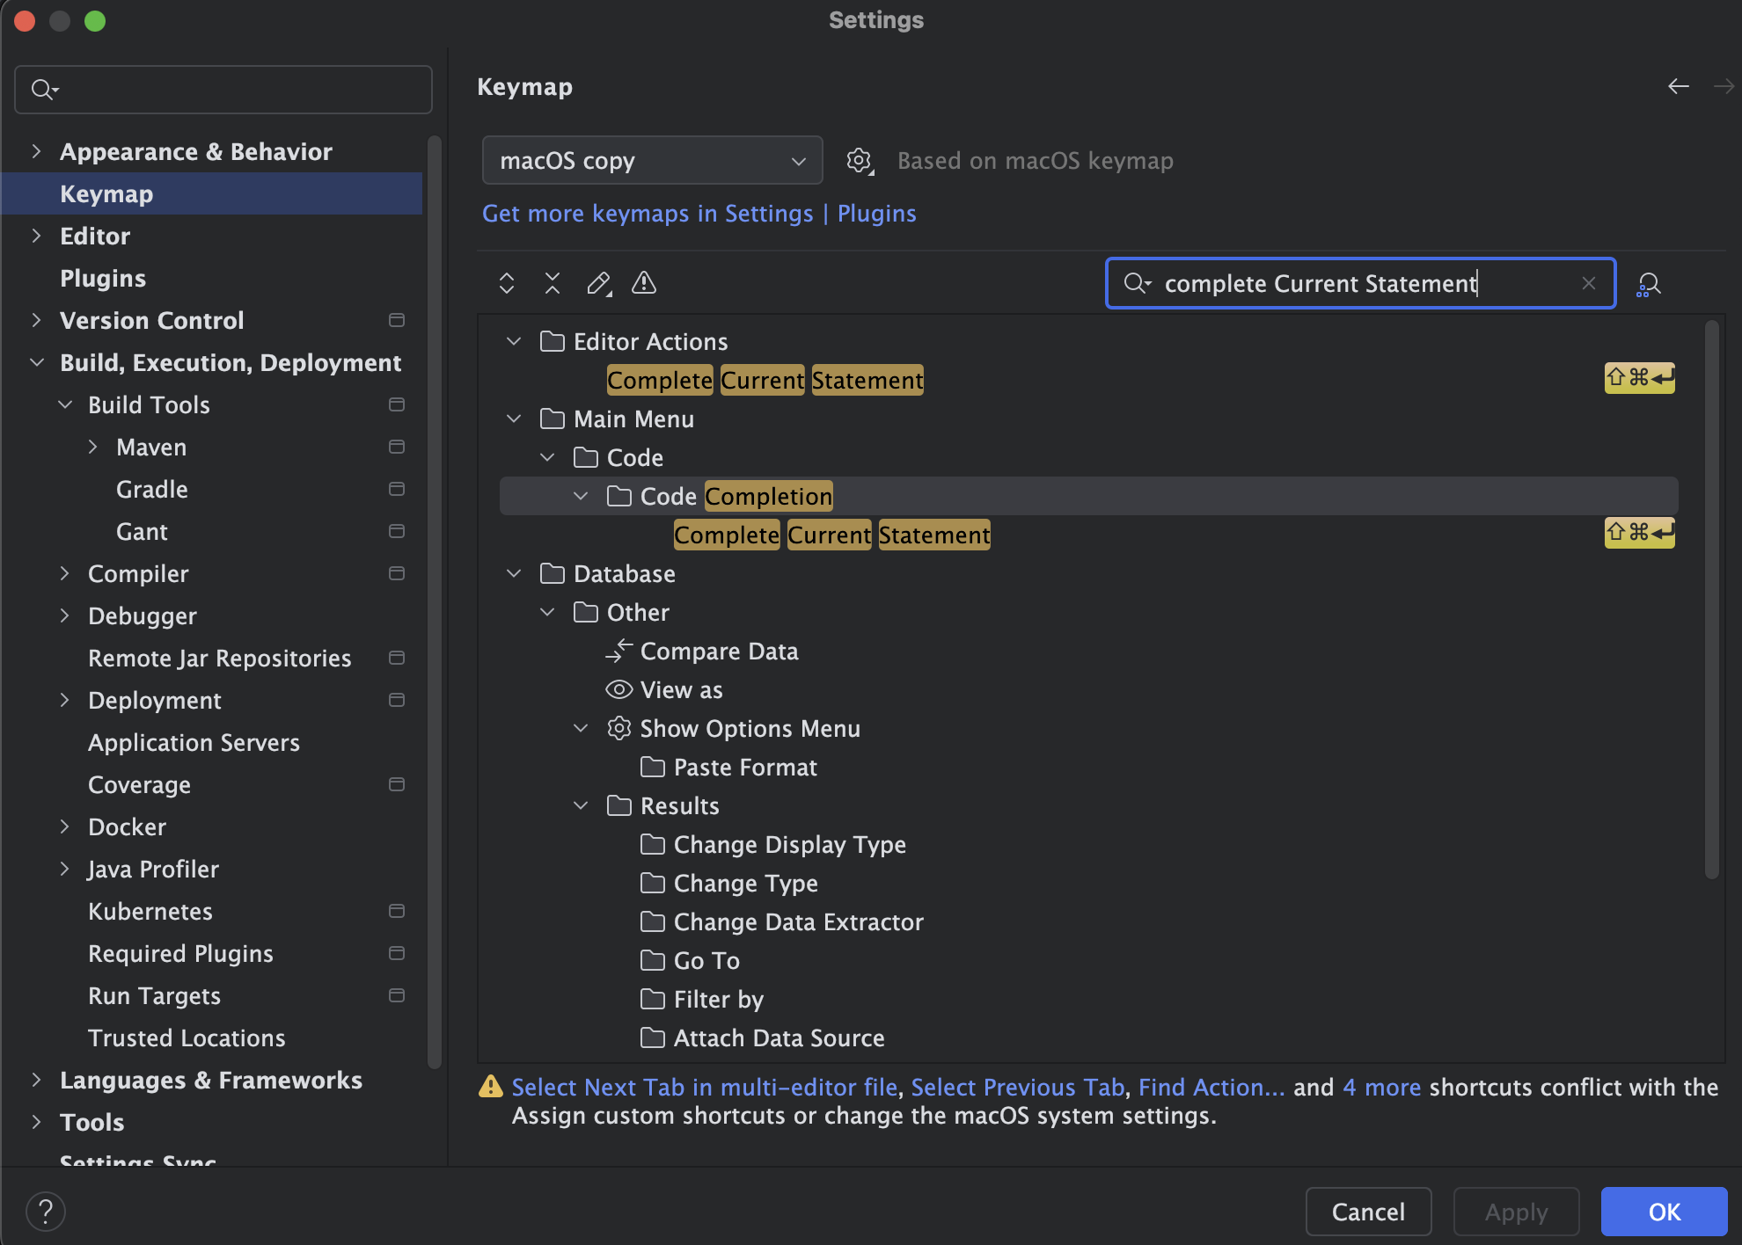Viewport: 1742px width, 1245px height.
Task: Click Find Actions by Shortcut icon
Action: [1648, 284]
